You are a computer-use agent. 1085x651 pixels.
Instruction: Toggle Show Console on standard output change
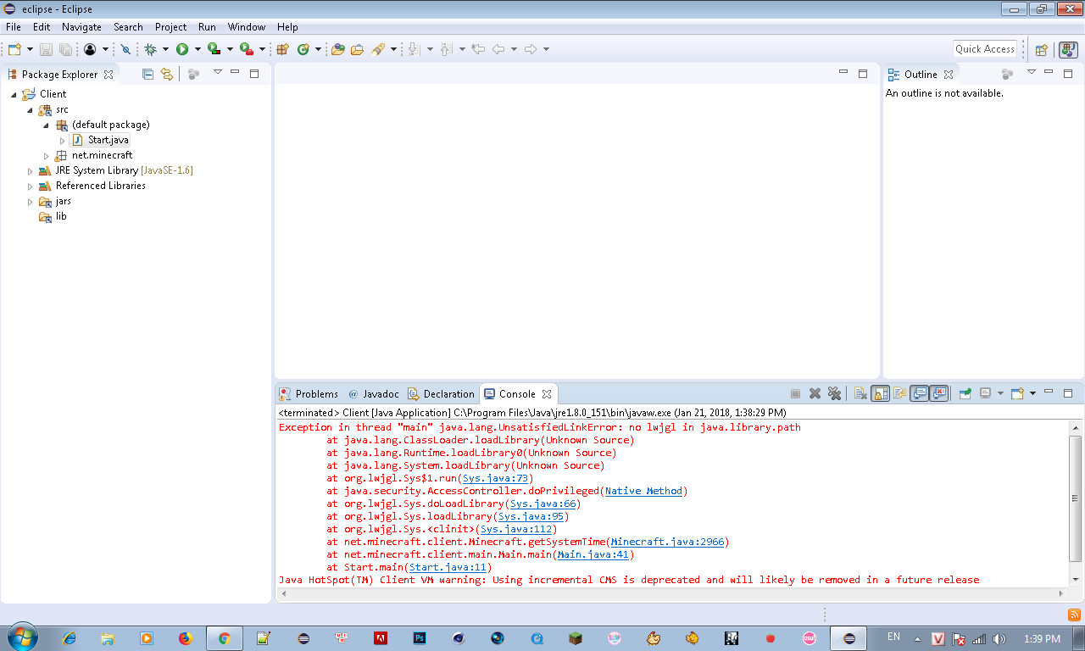(x=920, y=393)
